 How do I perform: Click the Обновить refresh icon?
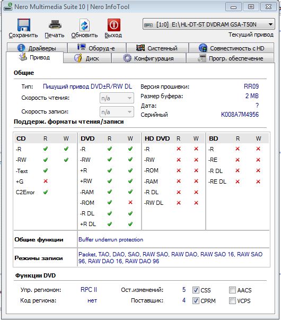coord(84,25)
